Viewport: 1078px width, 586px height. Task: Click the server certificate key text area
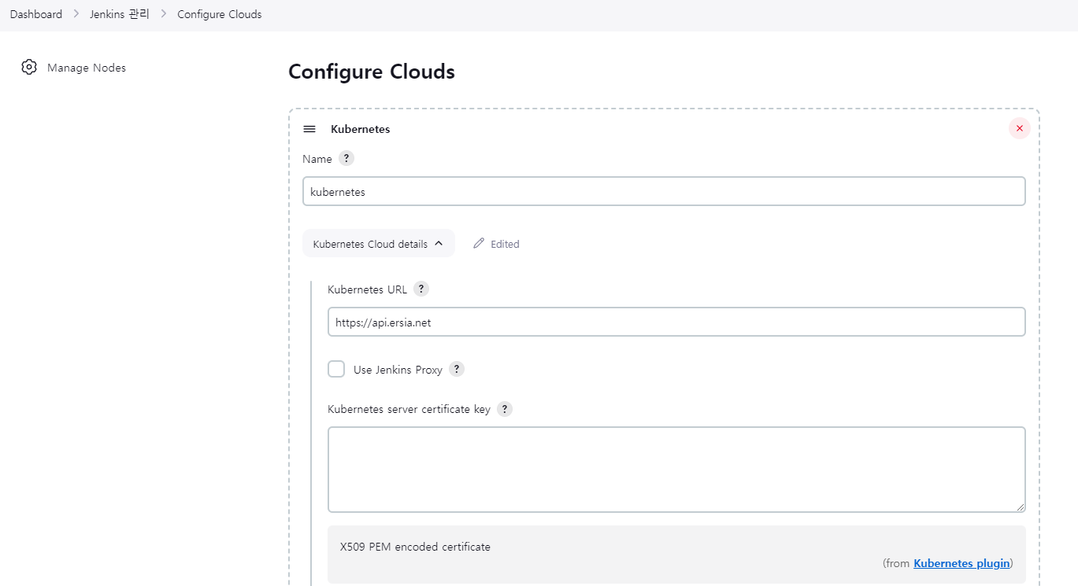pyautogui.click(x=676, y=470)
